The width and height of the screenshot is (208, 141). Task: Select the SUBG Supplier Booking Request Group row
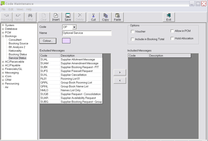71,102
